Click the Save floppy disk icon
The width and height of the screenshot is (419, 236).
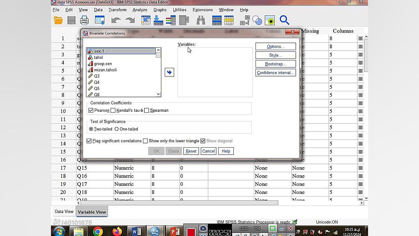(71, 20)
